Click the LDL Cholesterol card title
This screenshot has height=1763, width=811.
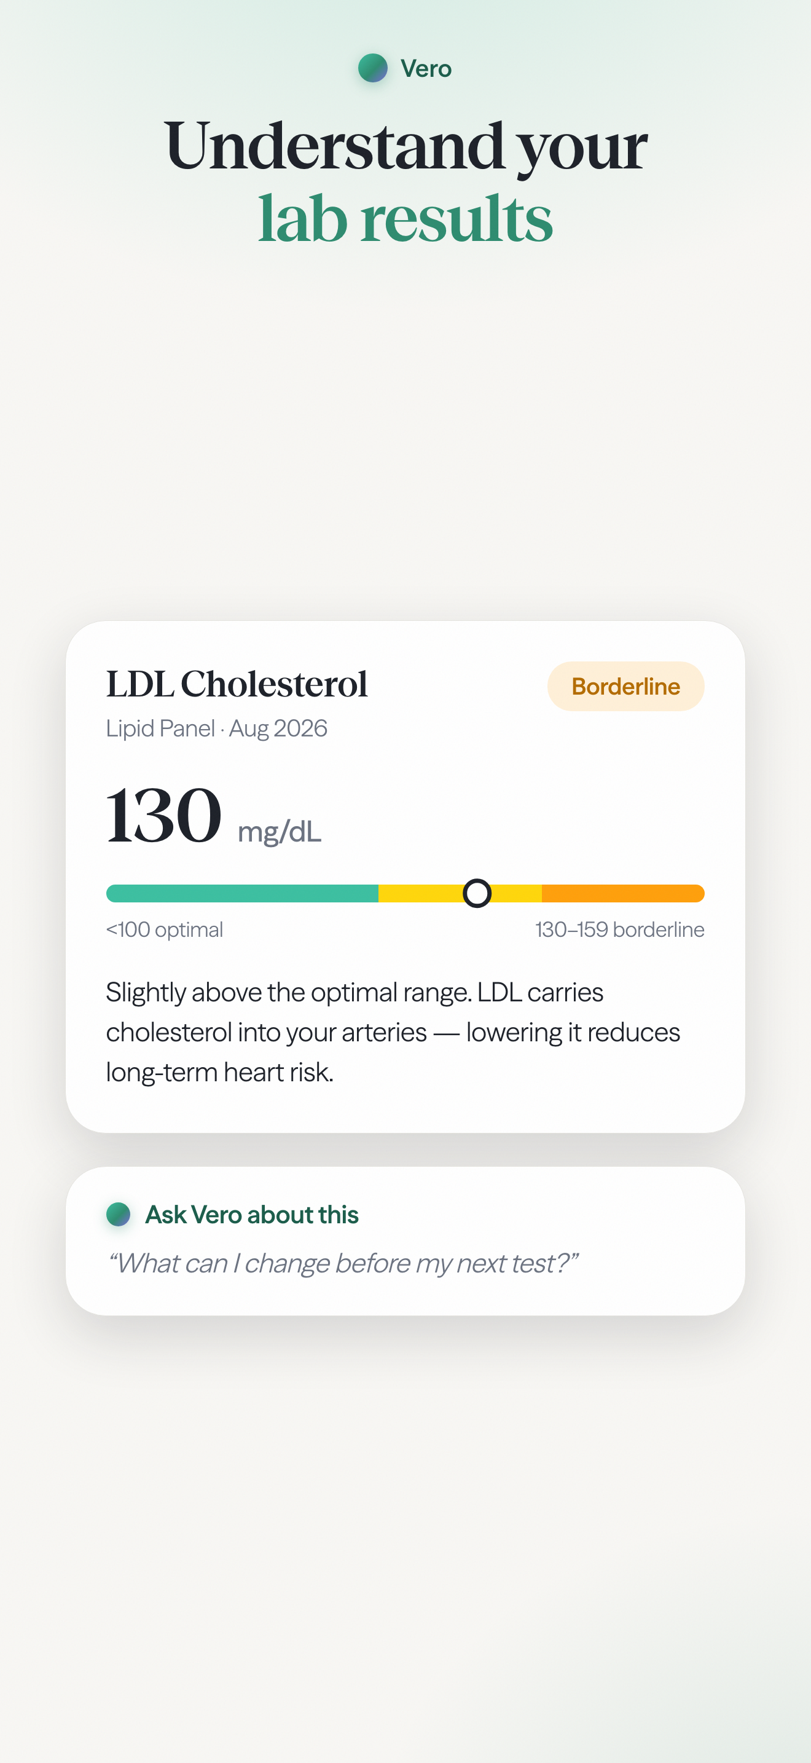pos(237,684)
